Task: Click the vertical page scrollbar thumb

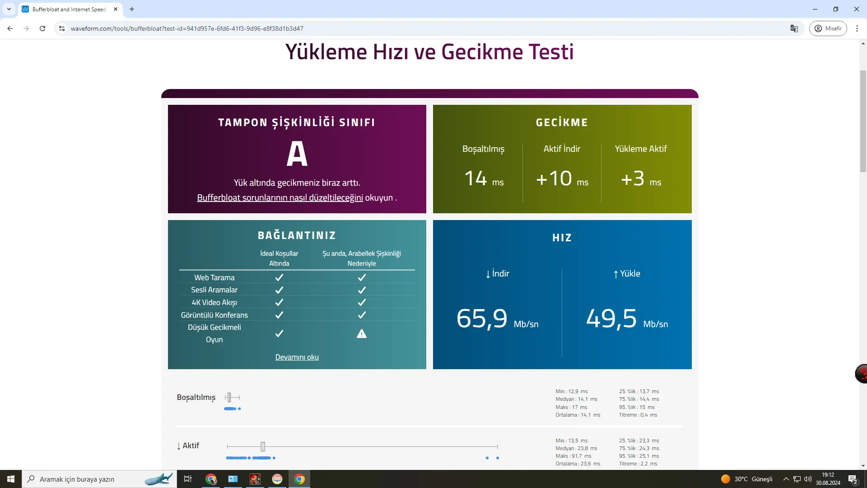Action: click(863, 121)
